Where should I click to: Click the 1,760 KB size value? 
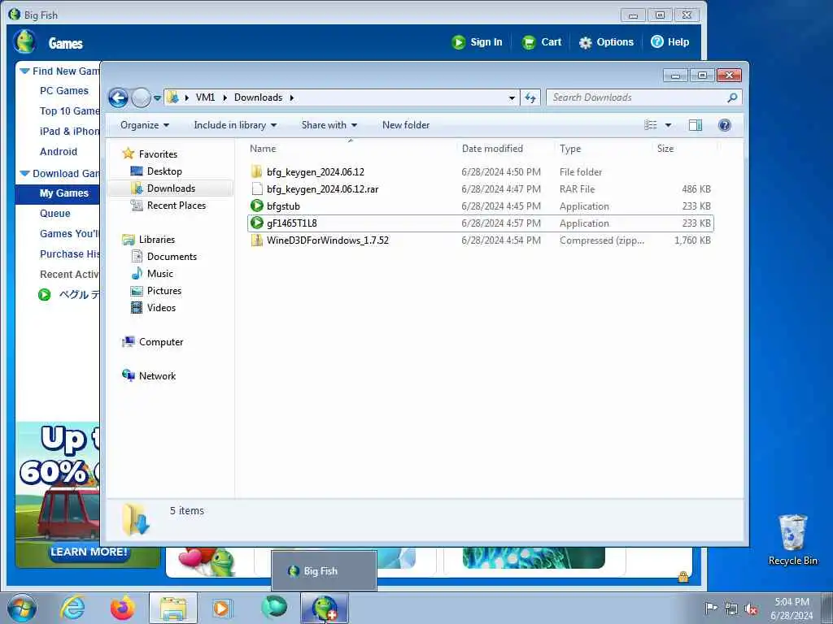[x=692, y=240]
